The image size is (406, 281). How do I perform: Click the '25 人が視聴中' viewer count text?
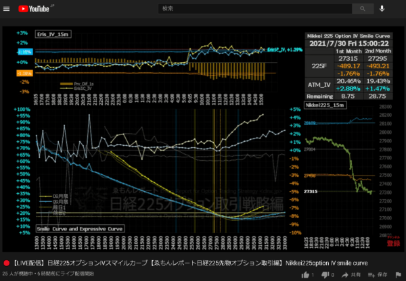[18, 274]
